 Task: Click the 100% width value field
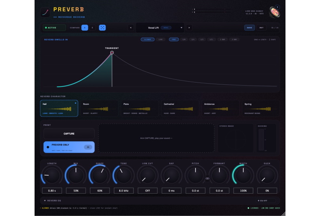tap(243, 190)
